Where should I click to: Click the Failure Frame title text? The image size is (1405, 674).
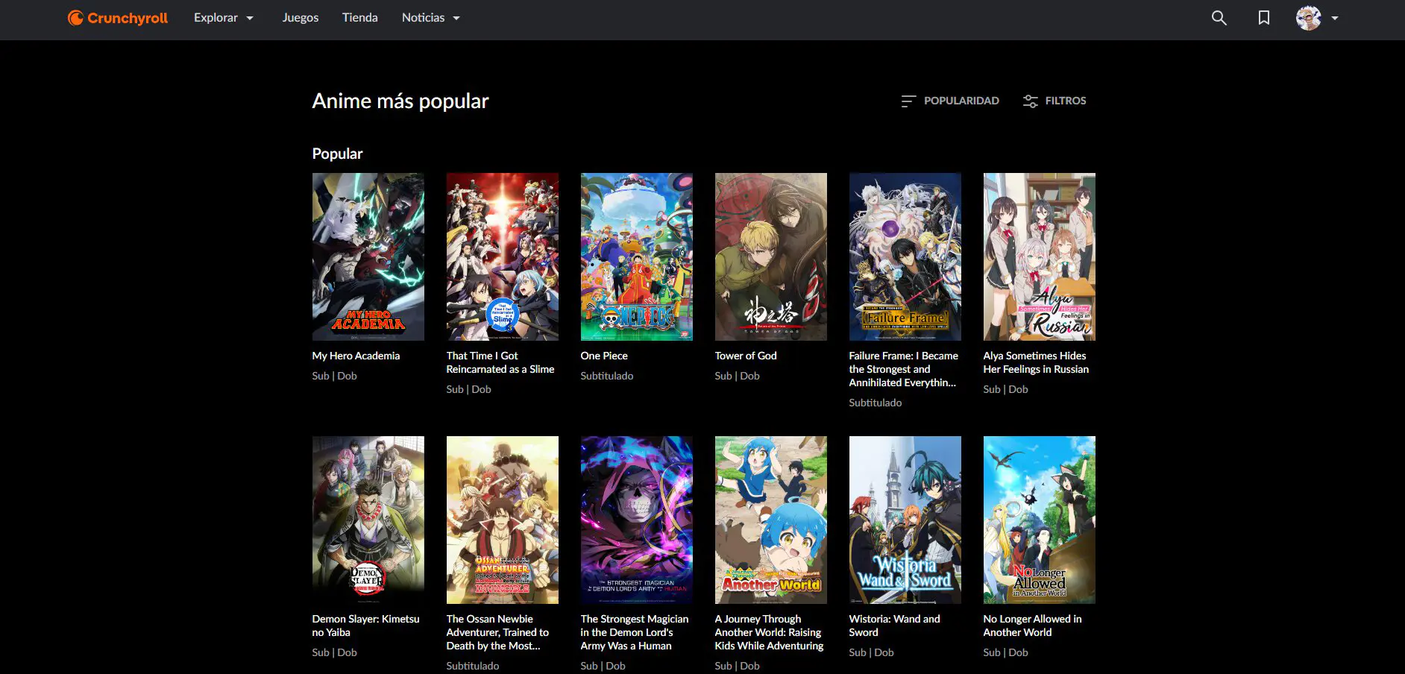click(904, 369)
